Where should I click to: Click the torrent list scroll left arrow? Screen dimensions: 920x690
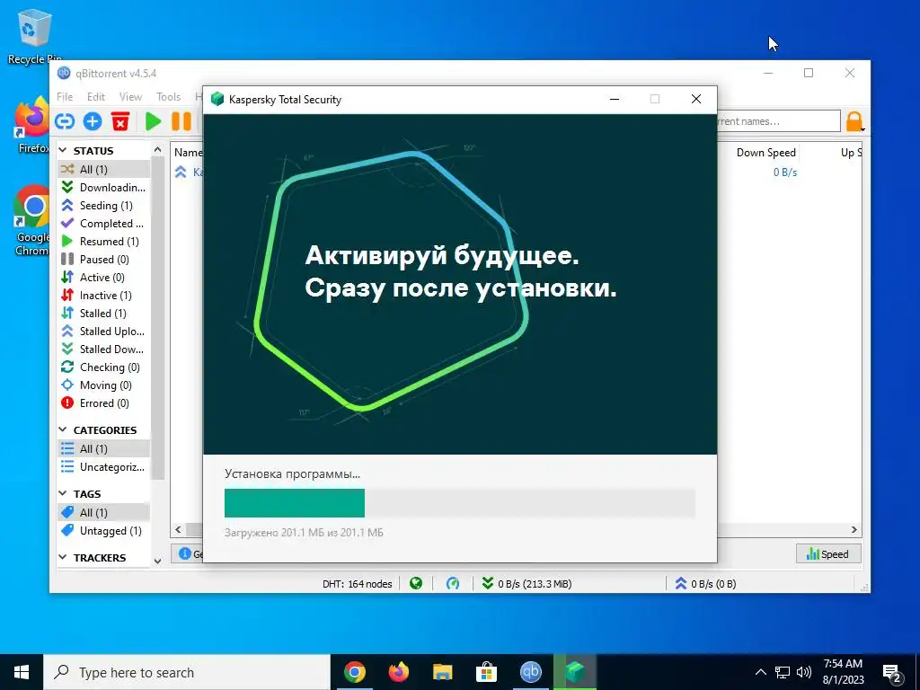(x=179, y=529)
